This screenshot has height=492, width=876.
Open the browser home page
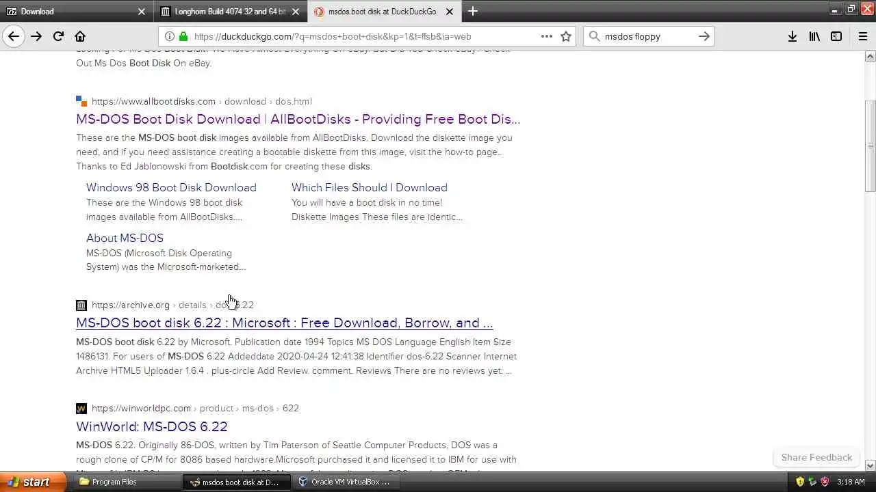[80, 36]
